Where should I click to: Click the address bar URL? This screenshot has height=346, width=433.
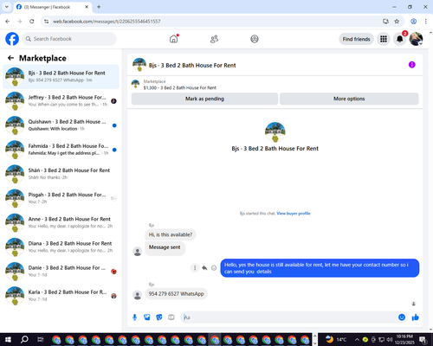coord(107,22)
